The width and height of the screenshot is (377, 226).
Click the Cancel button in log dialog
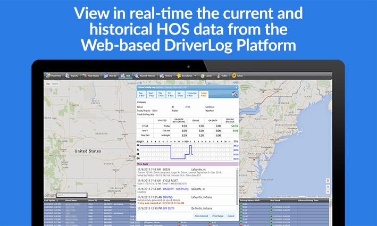point(231,216)
